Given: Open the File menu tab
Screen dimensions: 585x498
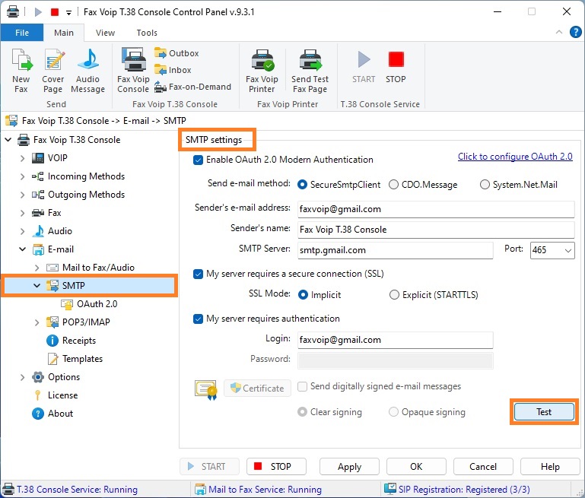Looking at the screenshot, I should (22, 33).
